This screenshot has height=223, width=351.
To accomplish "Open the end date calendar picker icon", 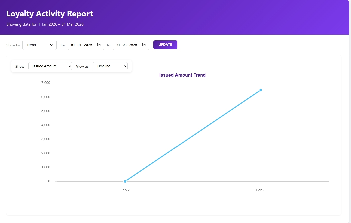I will click(x=144, y=45).
